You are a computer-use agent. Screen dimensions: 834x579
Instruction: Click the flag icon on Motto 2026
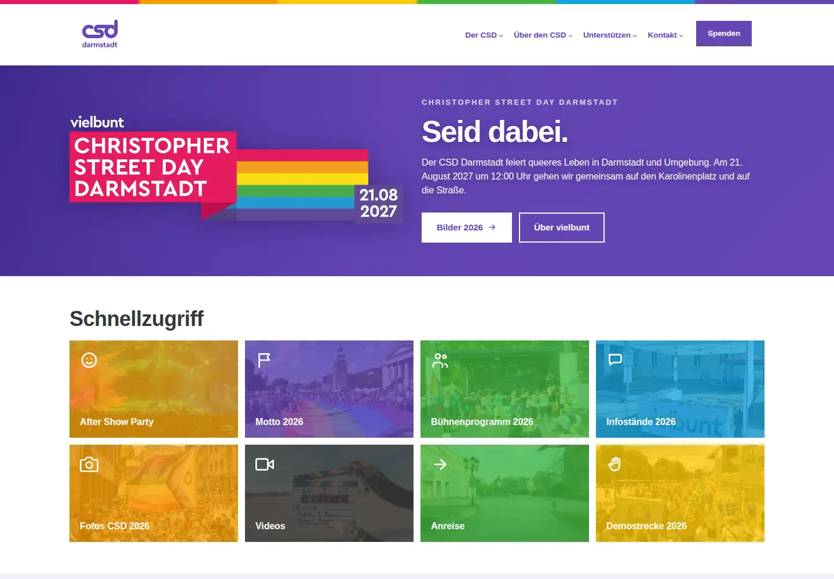pyautogui.click(x=264, y=360)
